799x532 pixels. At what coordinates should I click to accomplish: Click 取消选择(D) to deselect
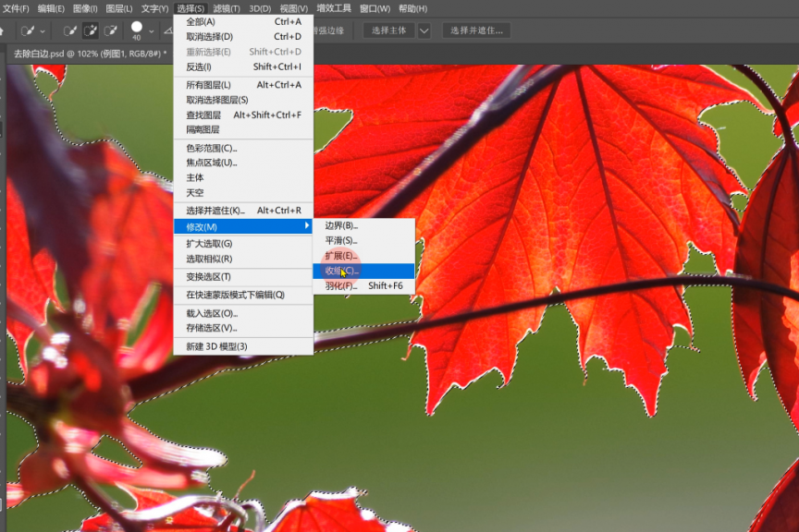tap(210, 37)
